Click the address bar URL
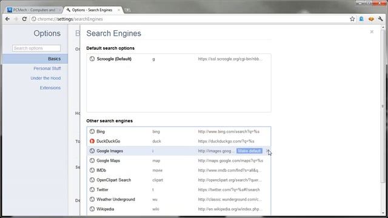This screenshot has width=388, height=218. [x=70, y=19]
